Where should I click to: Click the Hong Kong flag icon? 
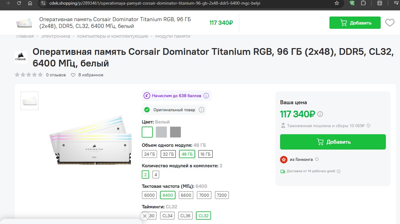coord(284,159)
